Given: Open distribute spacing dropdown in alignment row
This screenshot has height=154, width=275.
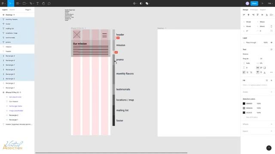Looking at the screenshot, I should [272, 15].
